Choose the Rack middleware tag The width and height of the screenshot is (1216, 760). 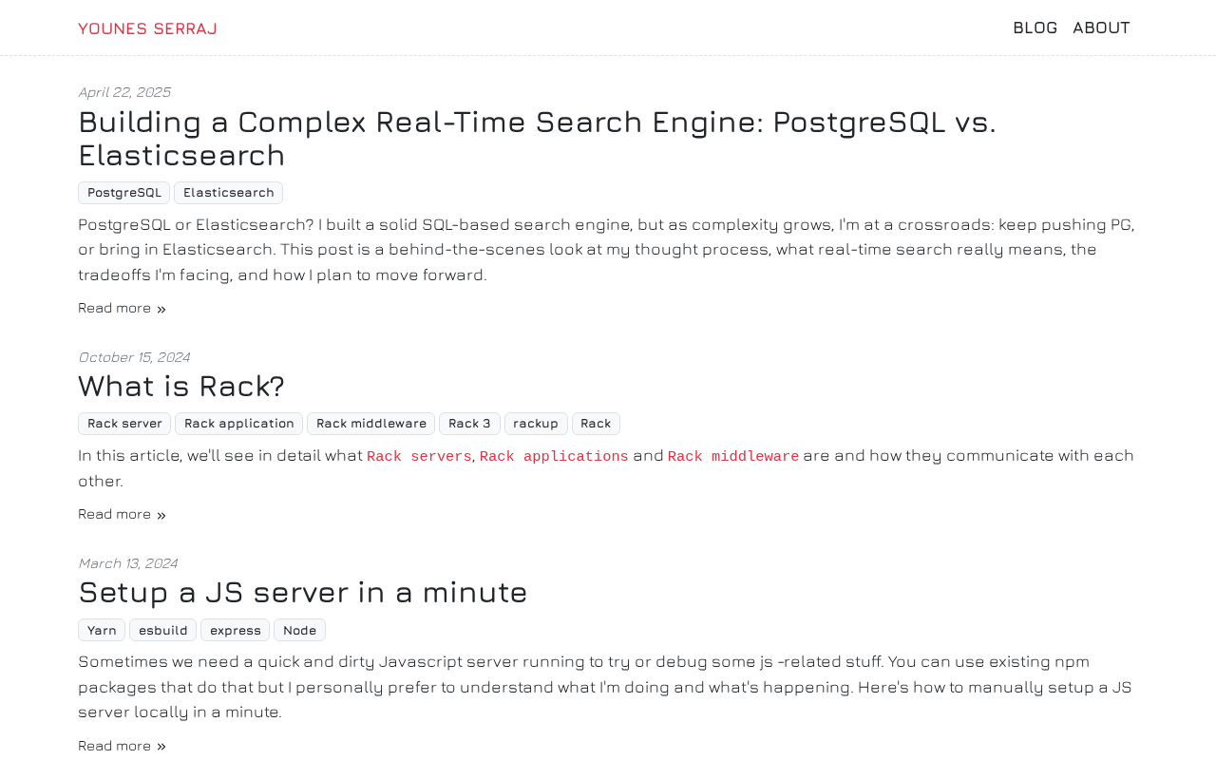[x=371, y=424]
